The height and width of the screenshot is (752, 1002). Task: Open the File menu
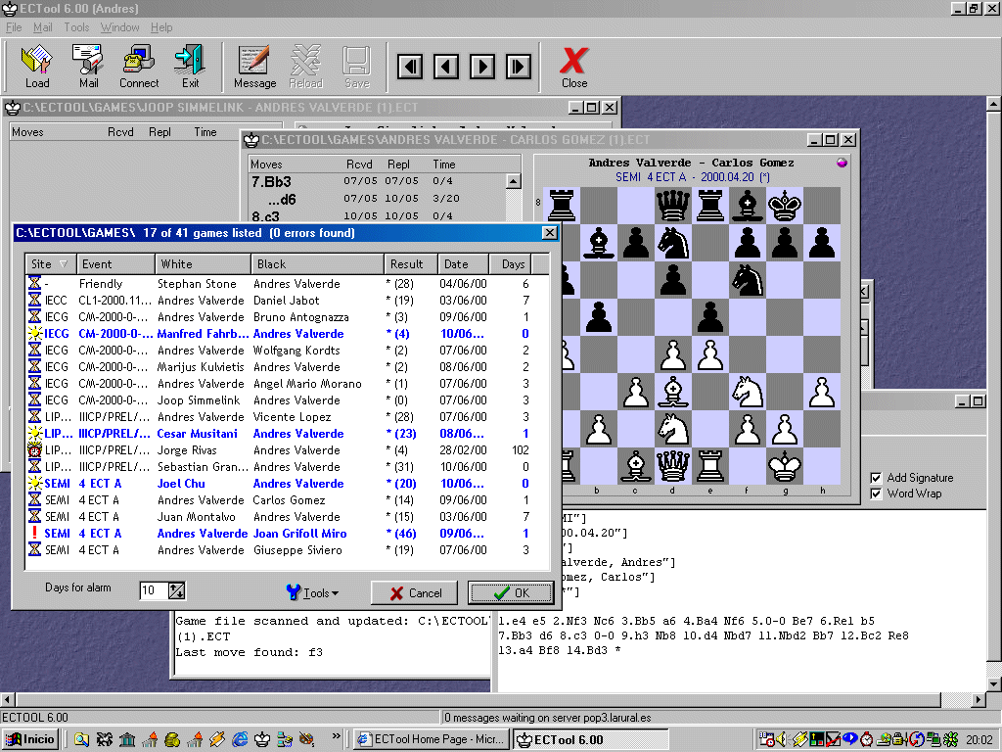[14, 27]
